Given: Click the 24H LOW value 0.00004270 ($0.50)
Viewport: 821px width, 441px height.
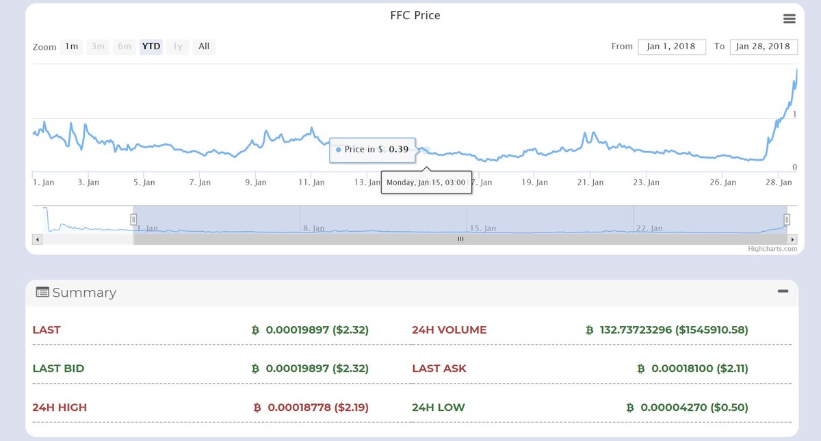Looking at the screenshot, I should coord(694,407).
